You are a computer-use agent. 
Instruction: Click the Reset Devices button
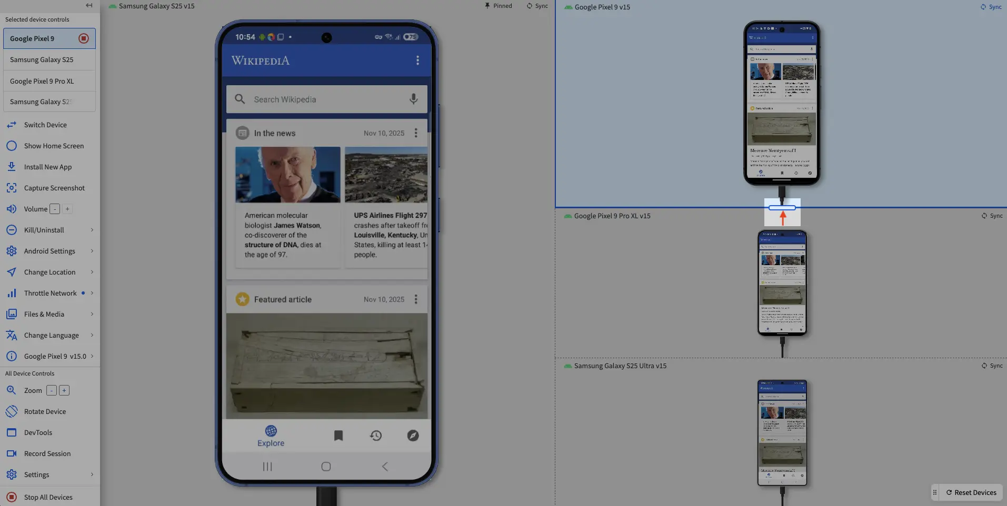click(x=971, y=492)
